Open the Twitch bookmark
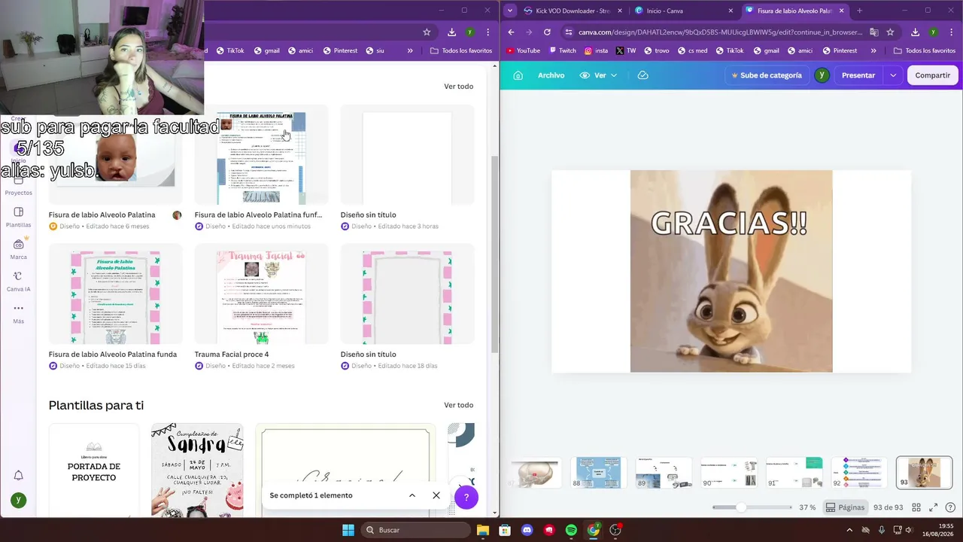The image size is (963, 542). click(562, 50)
